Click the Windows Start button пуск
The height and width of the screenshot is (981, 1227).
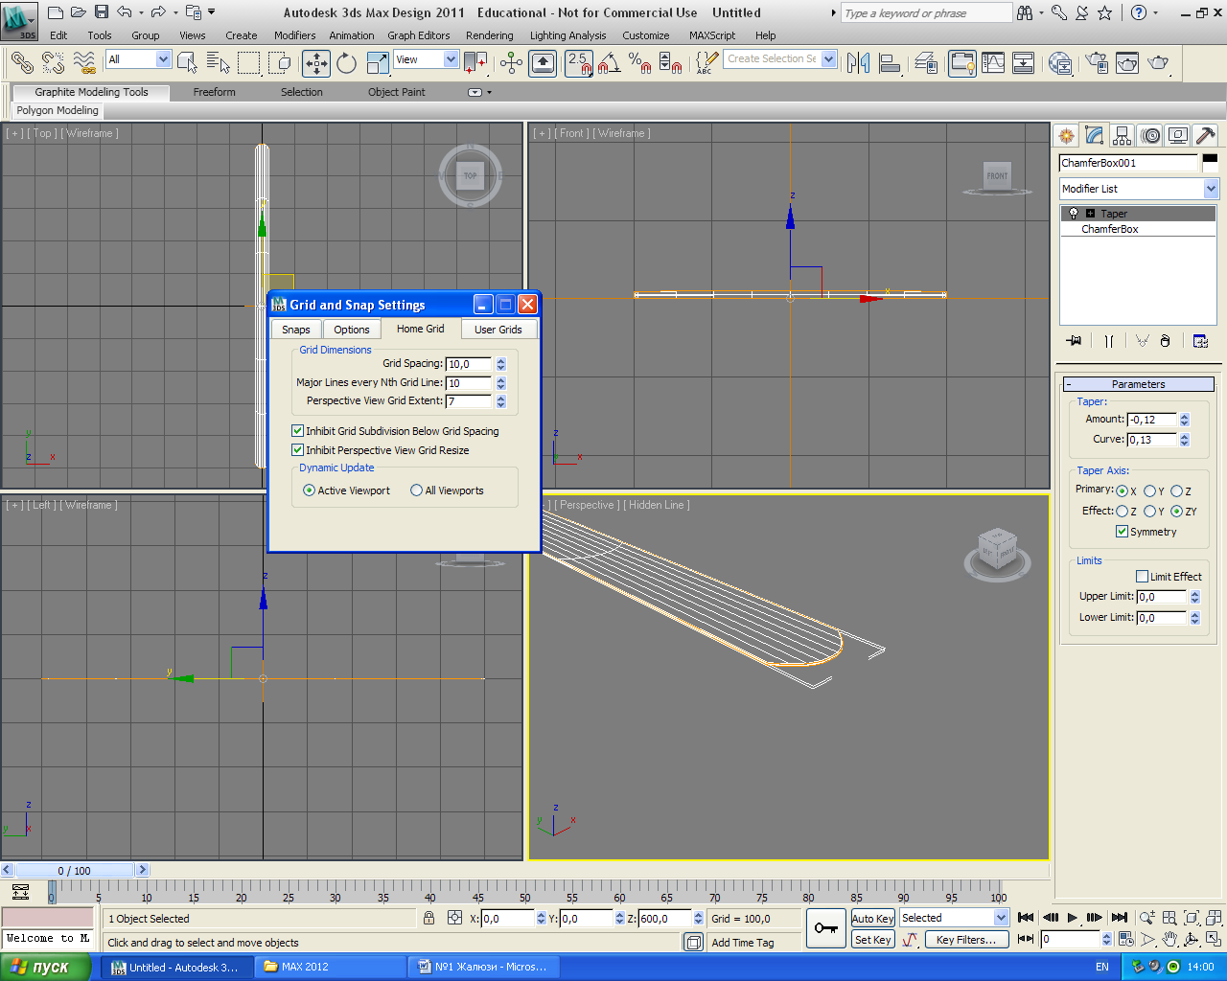coord(45,967)
